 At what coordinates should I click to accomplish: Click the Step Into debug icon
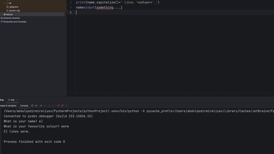(x=49, y=106)
